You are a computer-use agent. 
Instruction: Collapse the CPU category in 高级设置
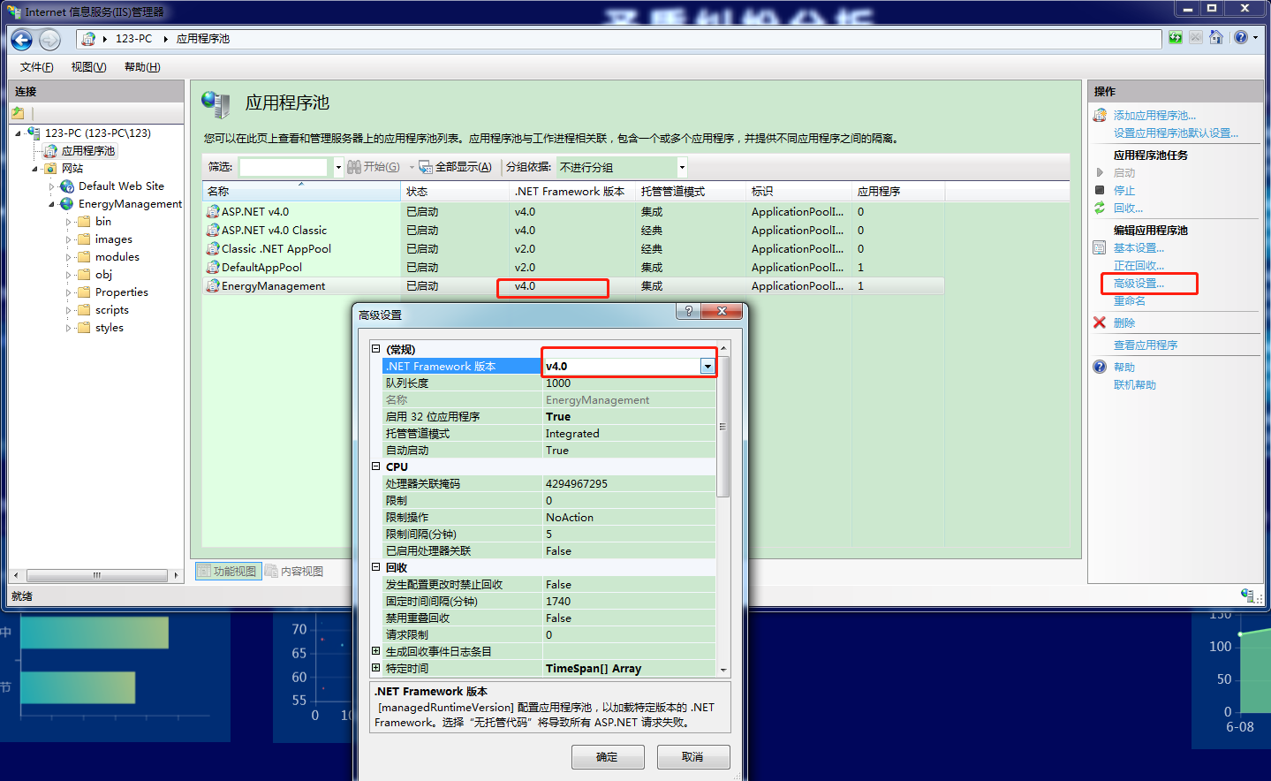[x=375, y=466]
